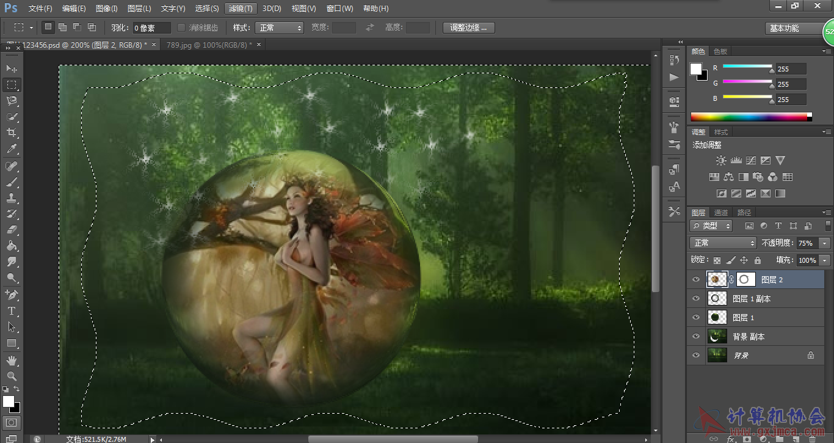Hide the 图层 1 副本 layer
The height and width of the screenshot is (443, 834).
[x=696, y=299]
